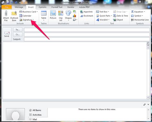Open Outlook Help question mark icon

pyautogui.click(x=149, y=7)
